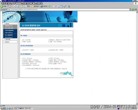Click the DefaultRcvWin value text
Image resolution: width=138 pixels, height=110 pixels.
pos(56,50)
